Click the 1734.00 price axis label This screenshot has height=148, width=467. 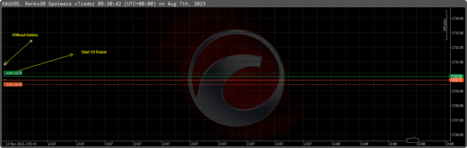click(x=457, y=18)
